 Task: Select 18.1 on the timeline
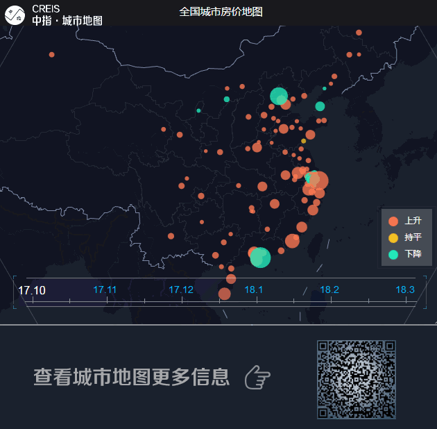point(254,289)
